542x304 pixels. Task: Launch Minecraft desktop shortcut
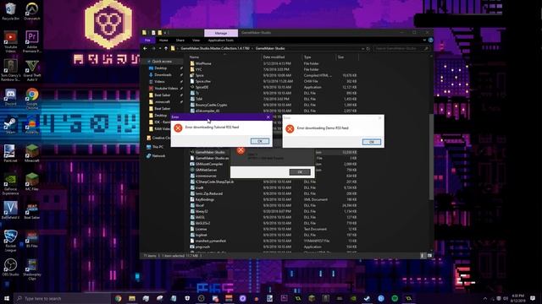click(x=32, y=154)
